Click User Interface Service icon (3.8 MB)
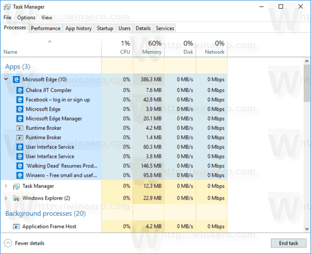 click(x=20, y=156)
